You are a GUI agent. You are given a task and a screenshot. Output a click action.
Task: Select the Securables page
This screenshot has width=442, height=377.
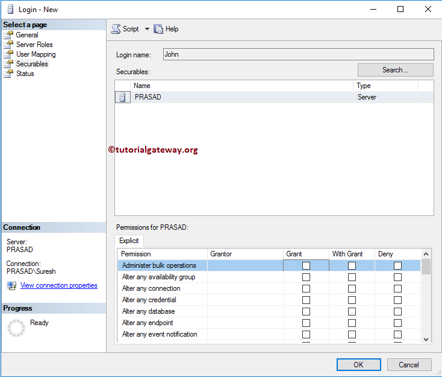(x=32, y=64)
